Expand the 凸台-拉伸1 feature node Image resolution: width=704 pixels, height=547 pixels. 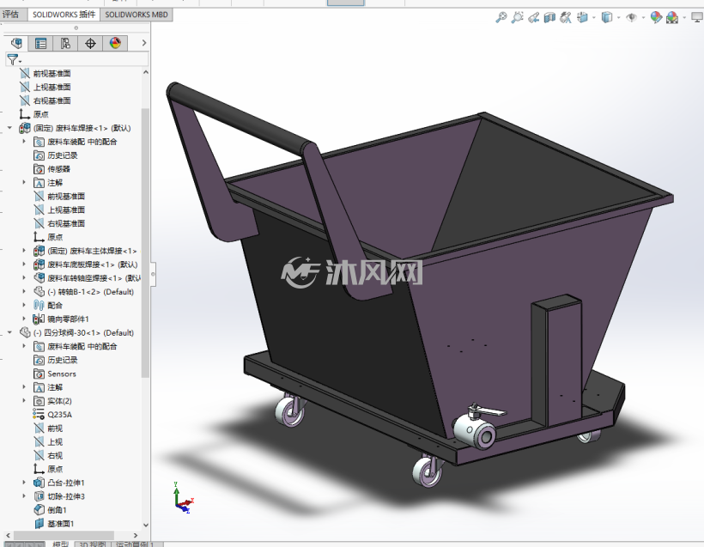click(x=24, y=483)
